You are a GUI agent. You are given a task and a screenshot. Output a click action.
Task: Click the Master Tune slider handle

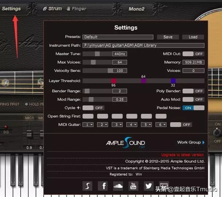(x=97, y=54)
